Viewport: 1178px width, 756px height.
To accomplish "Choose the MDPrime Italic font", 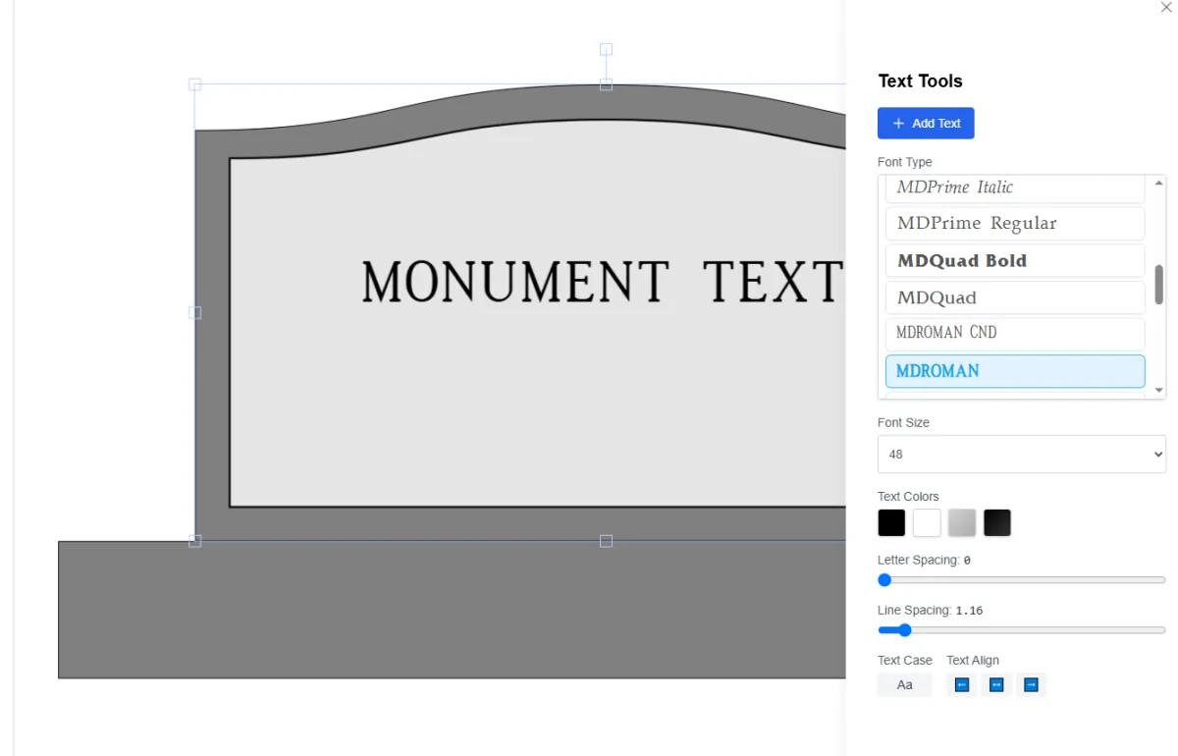I will 1015,188.
